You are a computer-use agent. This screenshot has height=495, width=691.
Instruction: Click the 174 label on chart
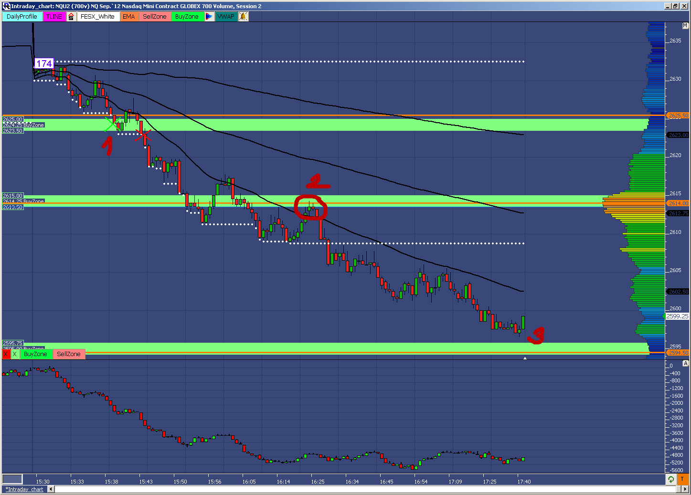point(44,63)
